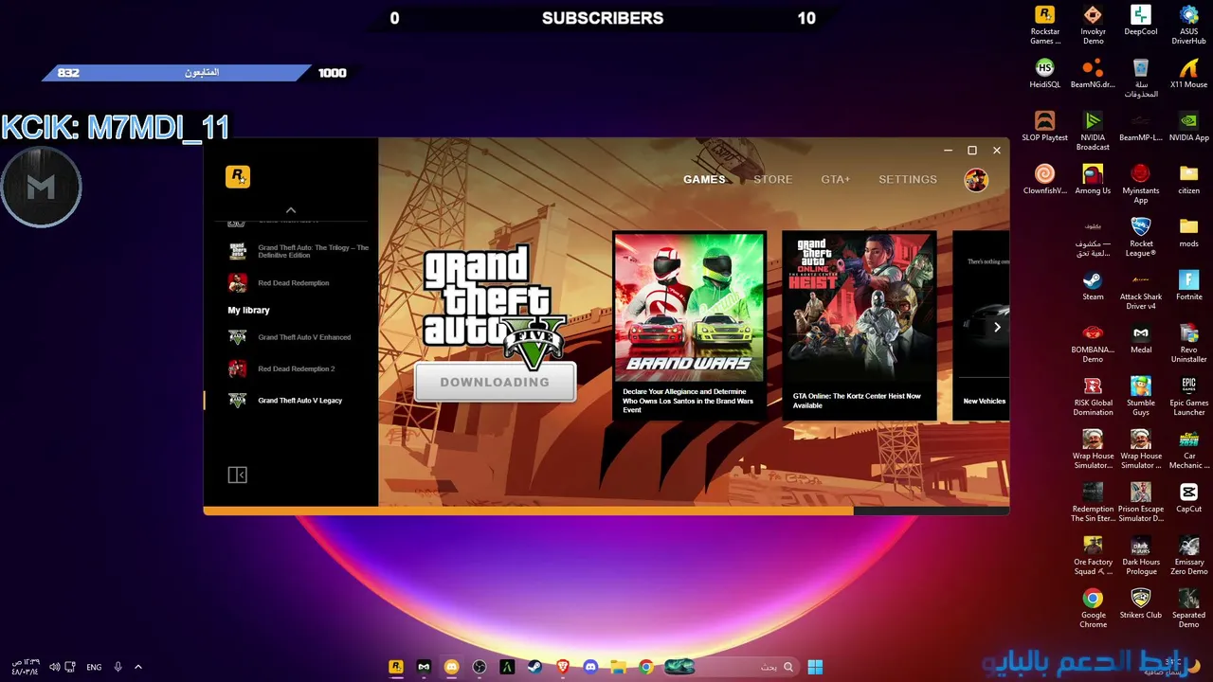Open NVIDIA Broadcast desktop icon
Screen dimensions: 1213x682
[x=1093, y=131]
